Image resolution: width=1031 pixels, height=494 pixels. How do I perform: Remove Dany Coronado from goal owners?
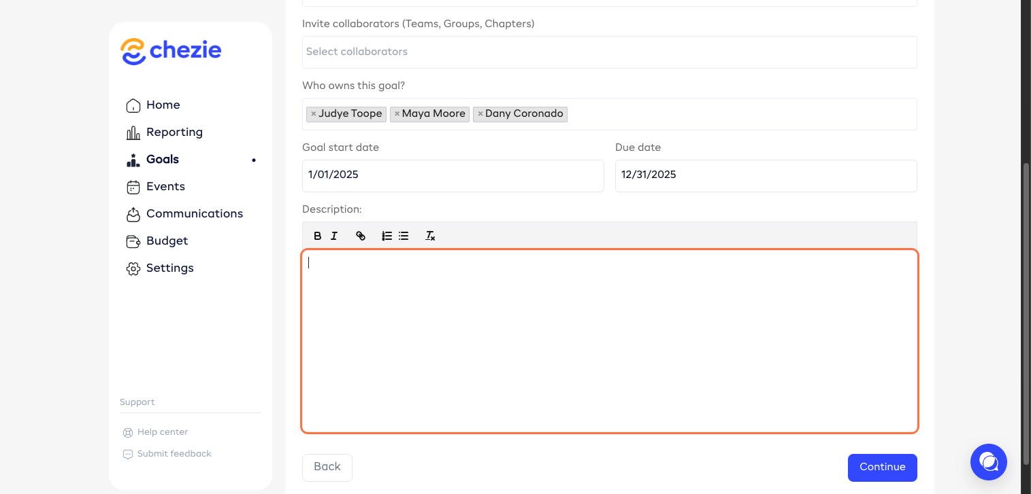480,114
